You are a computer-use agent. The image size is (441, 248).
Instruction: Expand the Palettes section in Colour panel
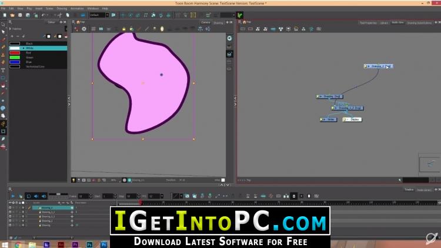point(10,29)
